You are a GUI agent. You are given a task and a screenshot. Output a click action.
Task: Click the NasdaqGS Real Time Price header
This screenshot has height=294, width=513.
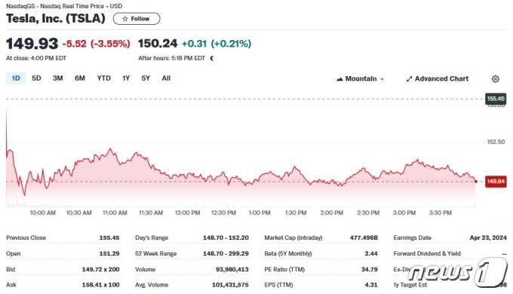(64, 6)
